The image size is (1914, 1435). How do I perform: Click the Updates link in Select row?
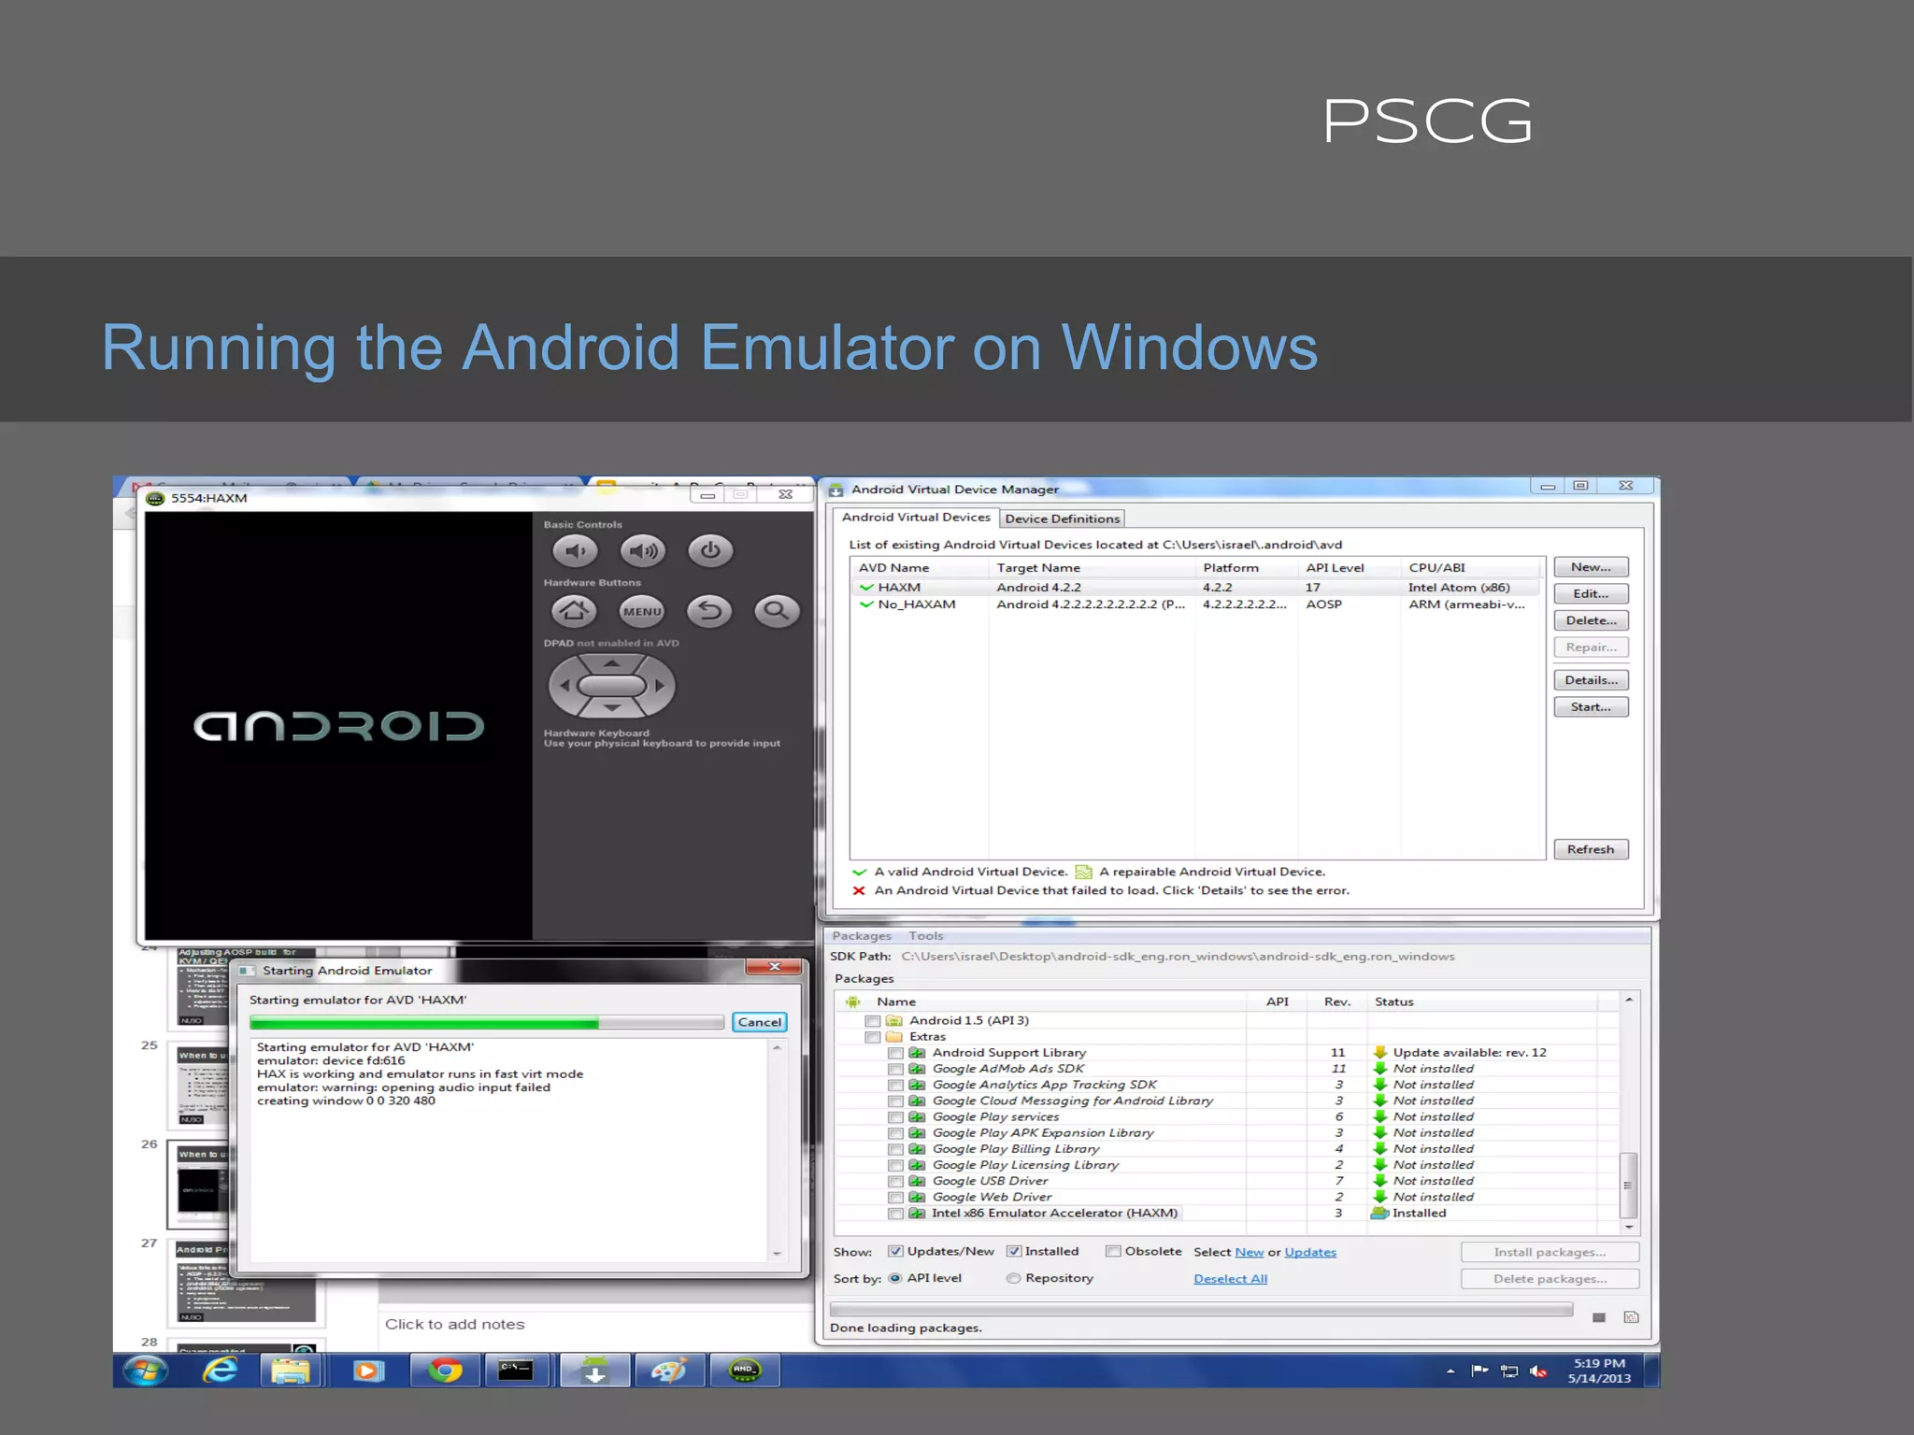[1310, 1252]
